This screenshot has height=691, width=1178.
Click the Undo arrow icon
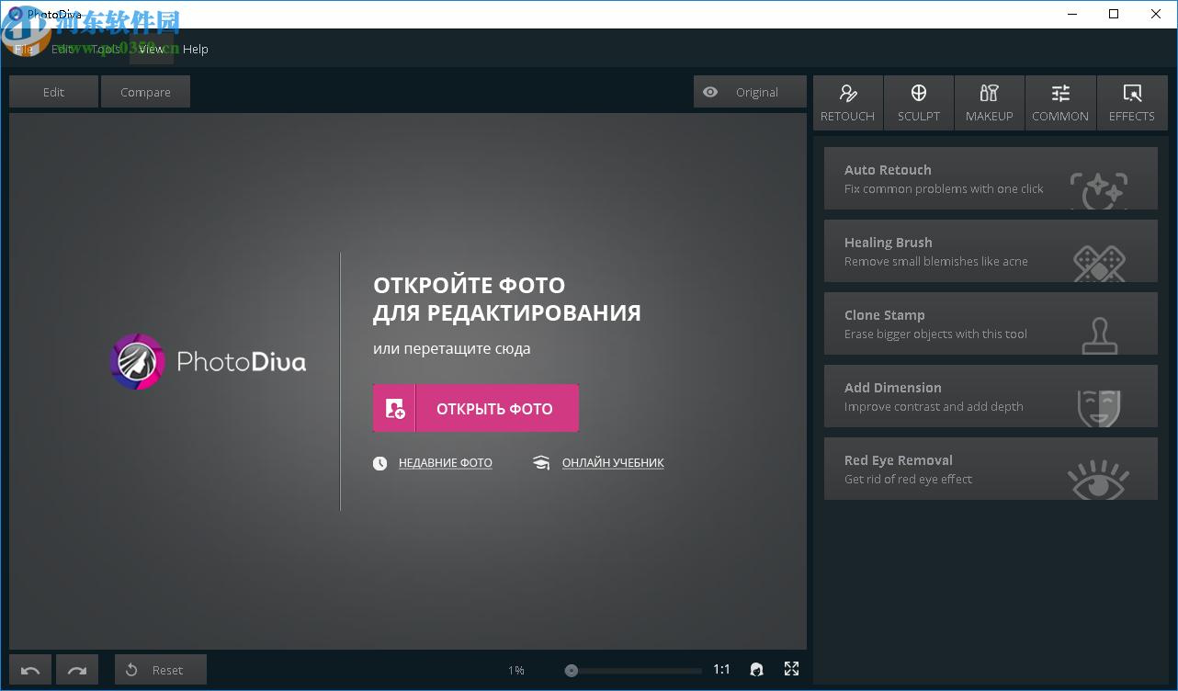point(30,670)
